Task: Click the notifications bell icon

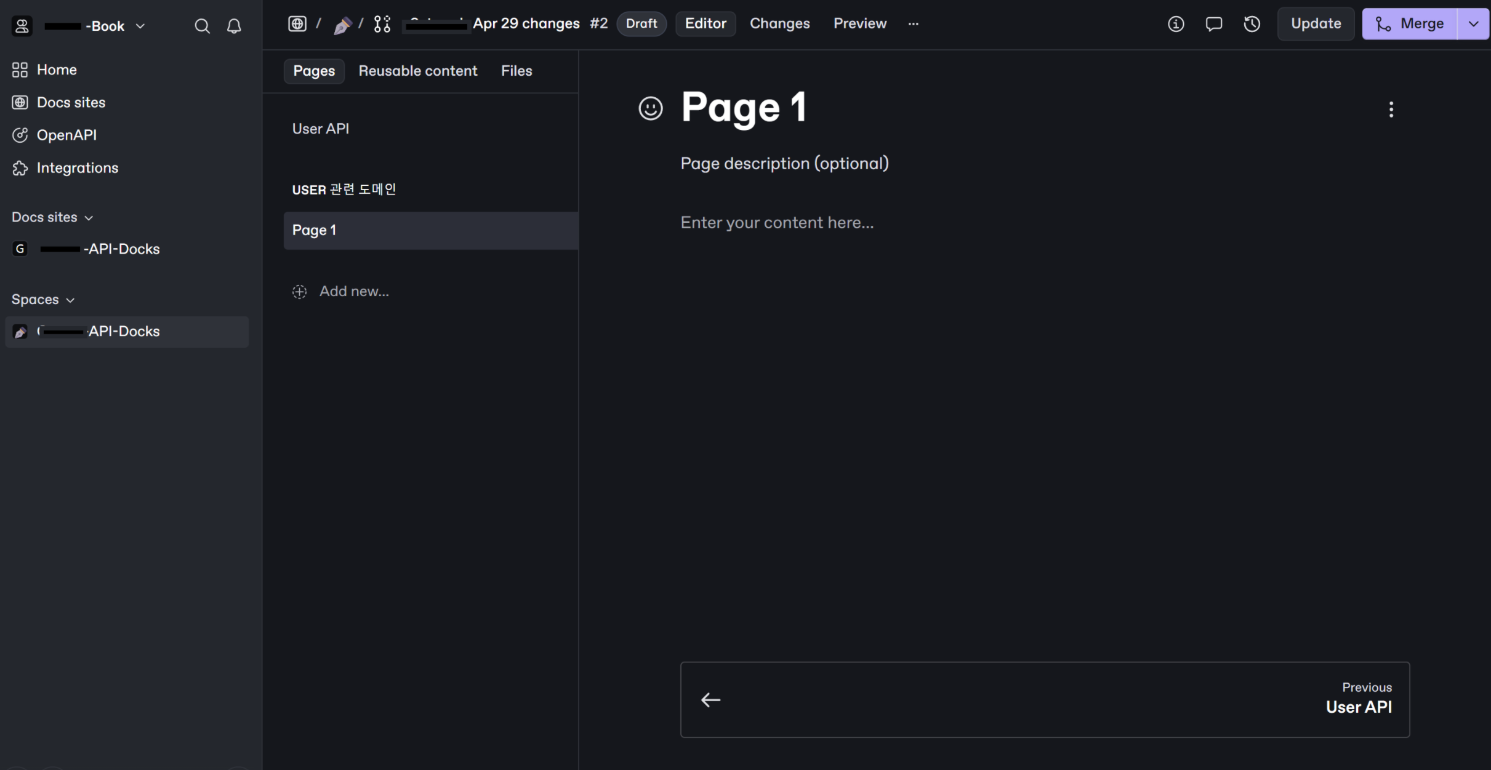Action: [234, 26]
